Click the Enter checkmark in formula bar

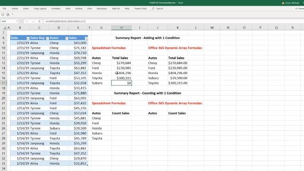point(33,21)
